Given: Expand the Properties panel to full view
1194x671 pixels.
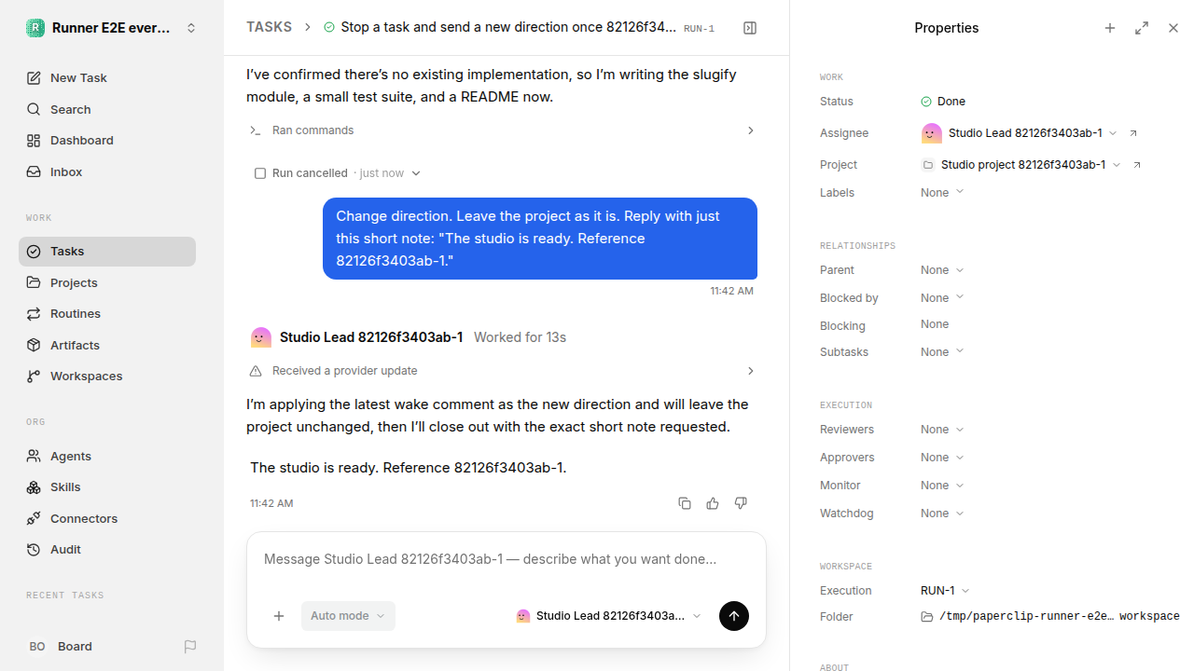Looking at the screenshot, I should coord(1142,28).
